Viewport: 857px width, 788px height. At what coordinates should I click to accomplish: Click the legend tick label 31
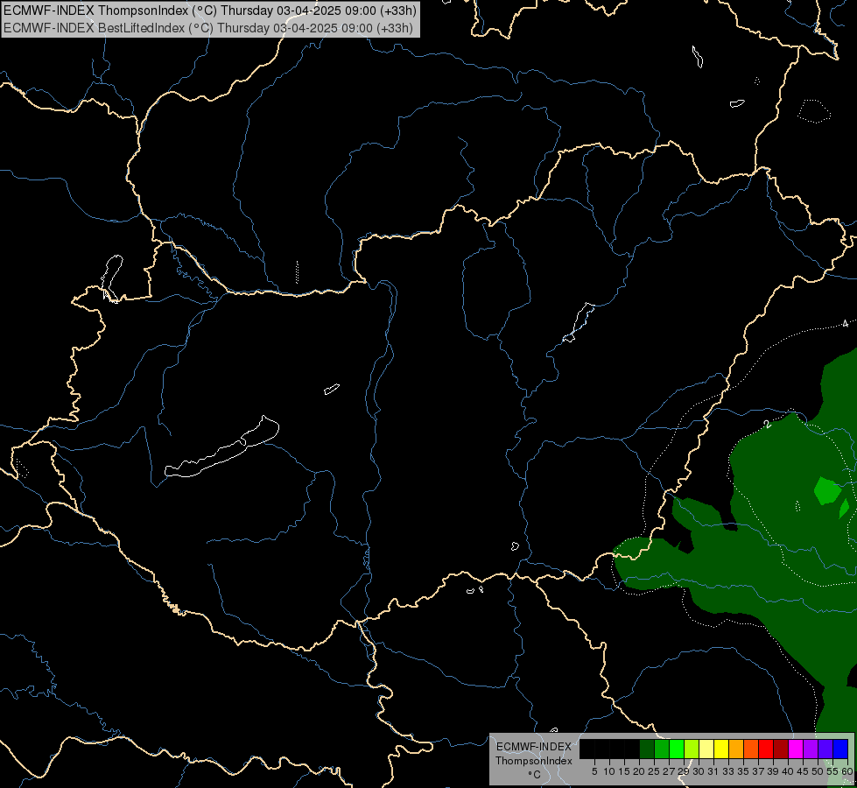pyautogui.click(x=713, y=771)
